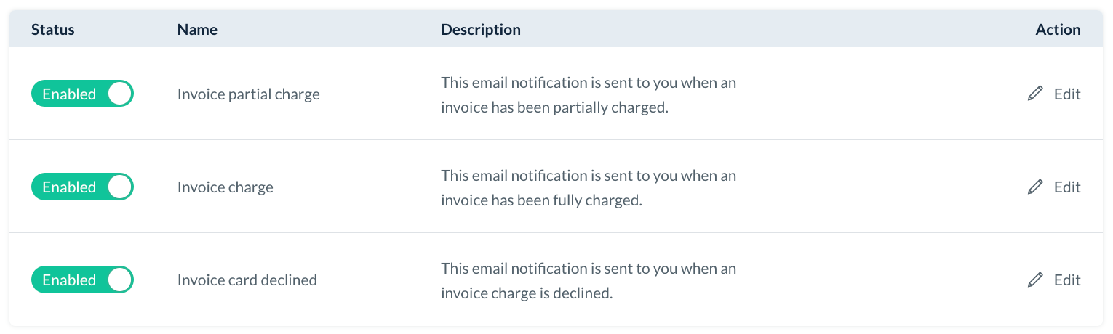This screenshot has width=1113, height=334.
Task: Click the pencil icon for Invoice card declined
Action: [x=1035, y=280]
